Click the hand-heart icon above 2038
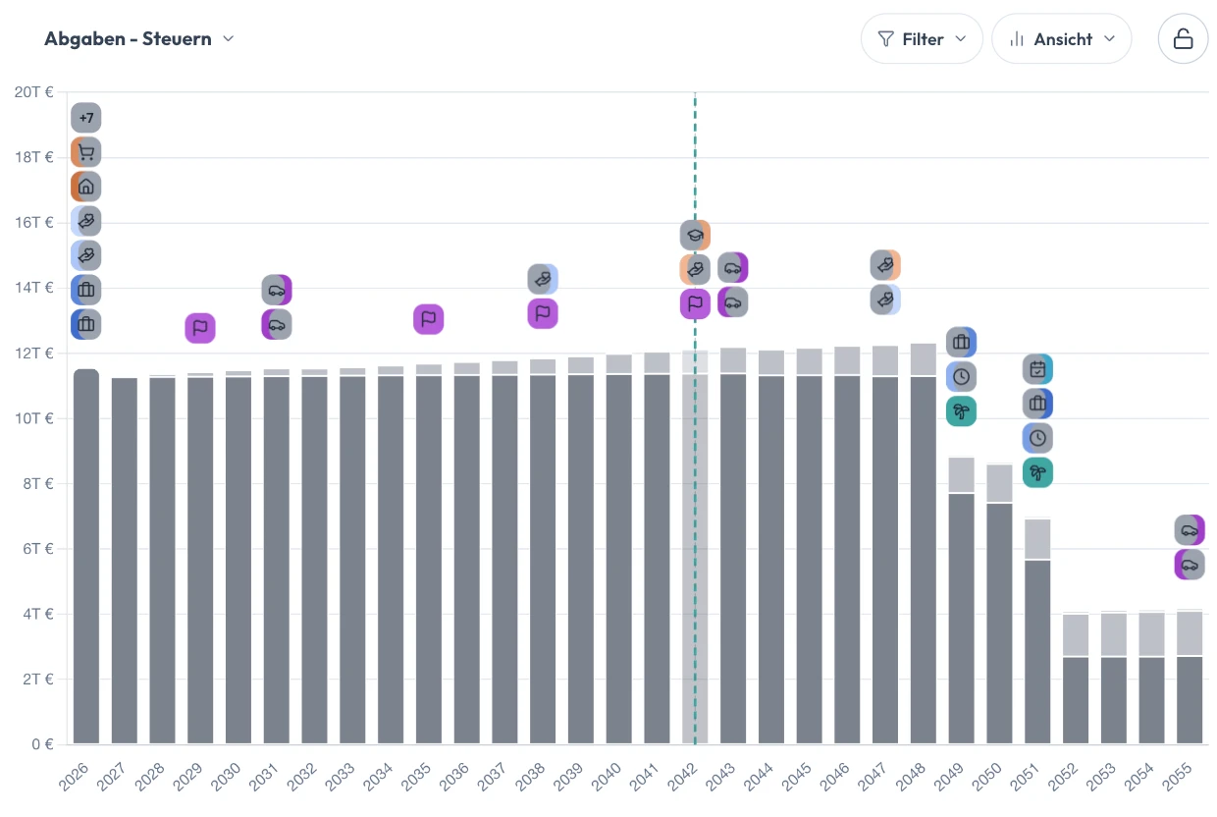1217x817 pixels. [543, 279]
